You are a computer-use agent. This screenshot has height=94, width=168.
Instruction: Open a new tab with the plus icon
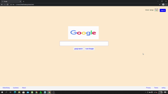click(24, 2)
